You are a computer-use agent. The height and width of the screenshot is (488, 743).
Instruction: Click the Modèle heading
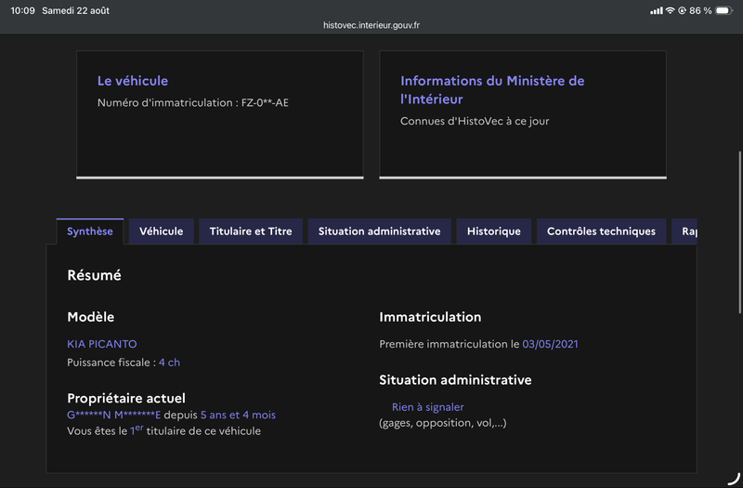pos(90,317)
